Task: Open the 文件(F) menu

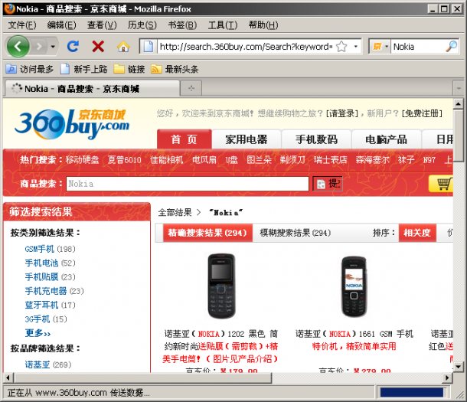Action: [x=22, y=25]
